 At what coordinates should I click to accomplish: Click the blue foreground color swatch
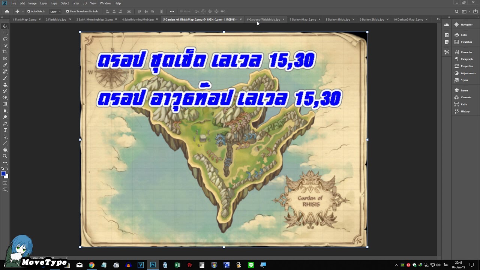[3, 173]
